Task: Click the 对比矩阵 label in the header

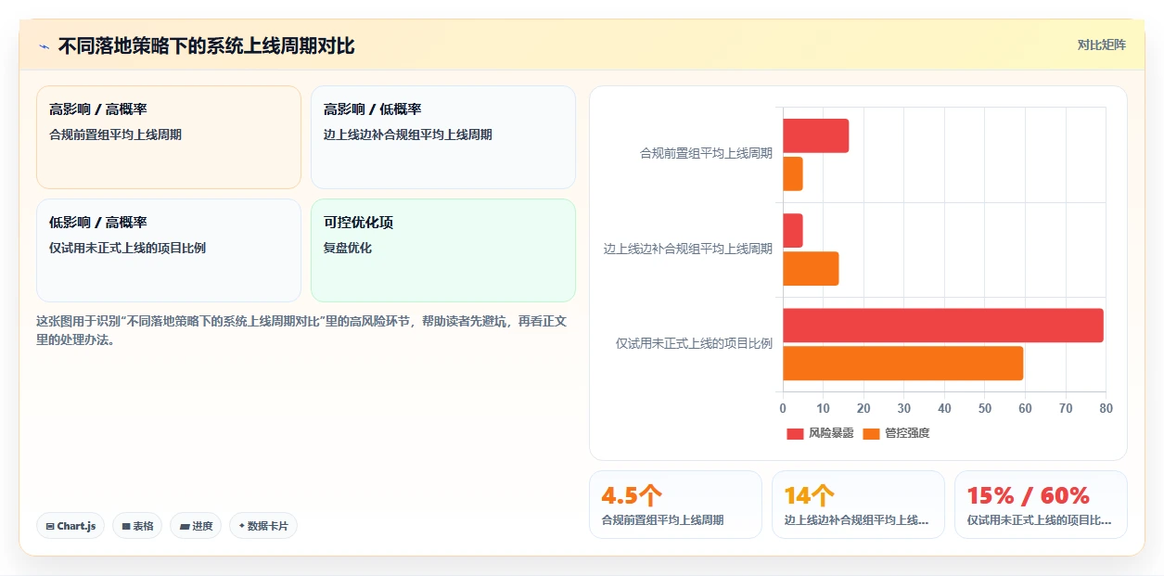Action: 1102,45
